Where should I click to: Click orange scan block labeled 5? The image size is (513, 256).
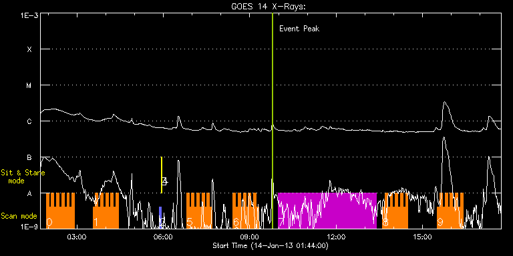coord(199,211)
